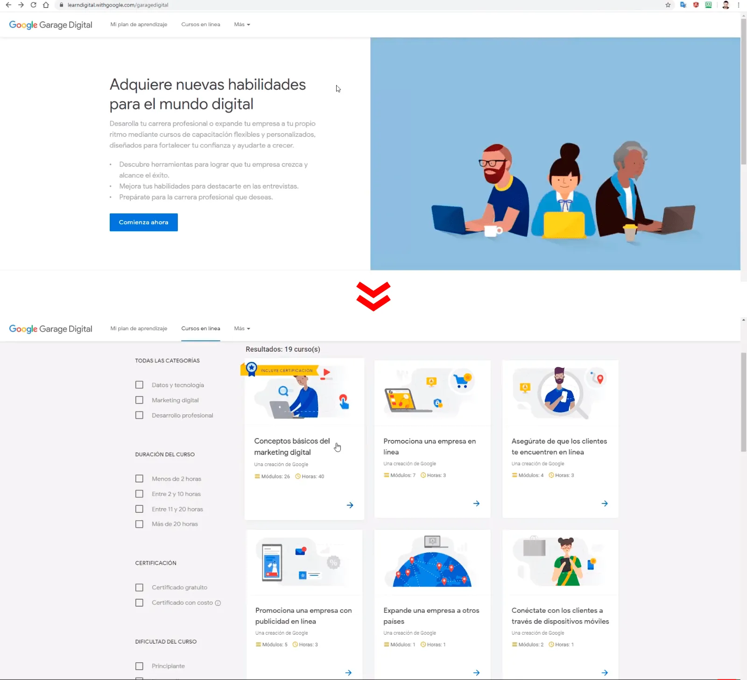
Task: Open the browser home icon
Action: tap(46, 5)
